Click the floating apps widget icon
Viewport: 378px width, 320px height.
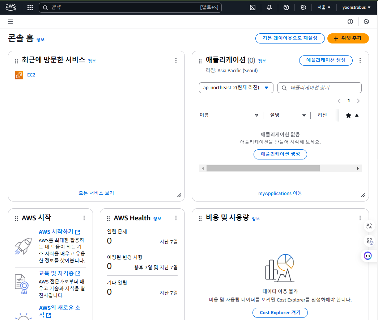click(370, 241)
